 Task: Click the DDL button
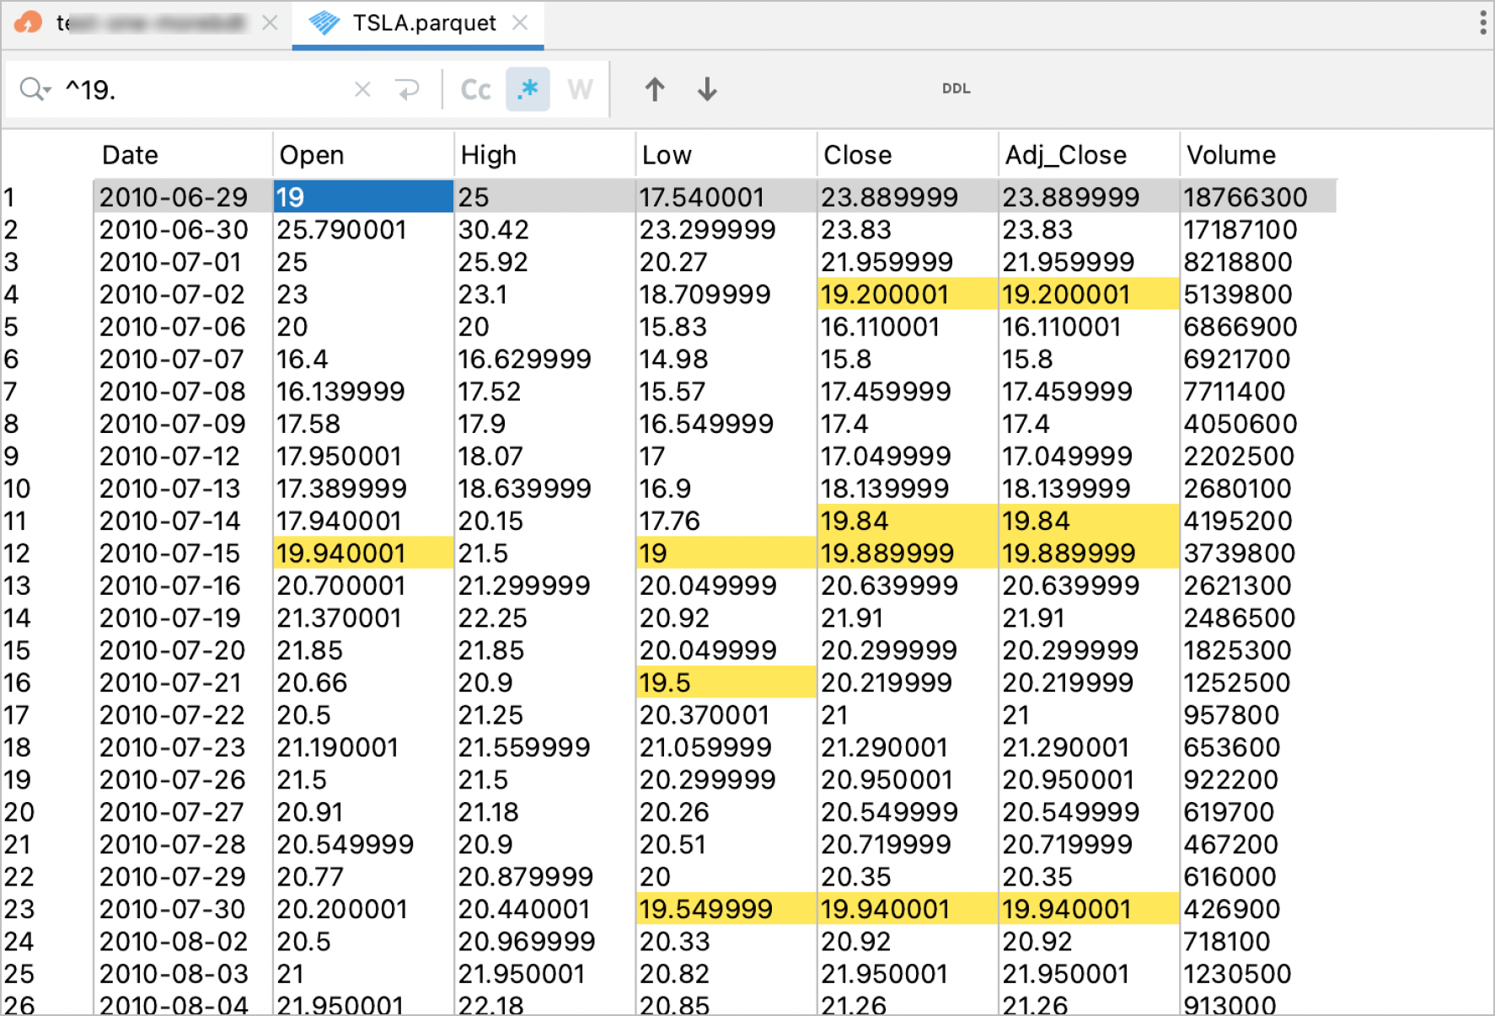pos(956,88)
